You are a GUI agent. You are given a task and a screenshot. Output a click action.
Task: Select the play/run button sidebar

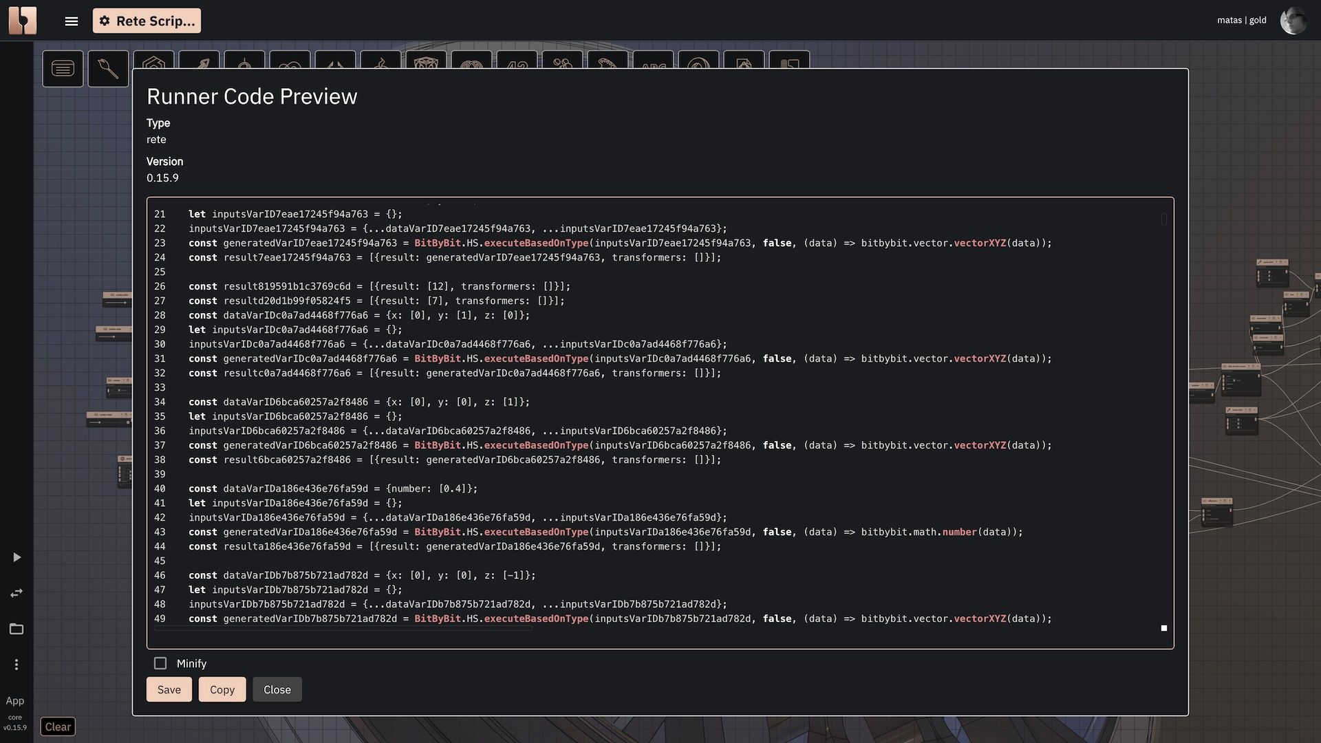coord(17,557)
